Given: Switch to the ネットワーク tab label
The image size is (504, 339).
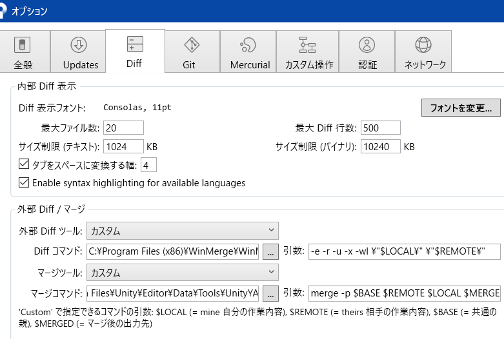Looking at the screenshot, I should point(425,65).
